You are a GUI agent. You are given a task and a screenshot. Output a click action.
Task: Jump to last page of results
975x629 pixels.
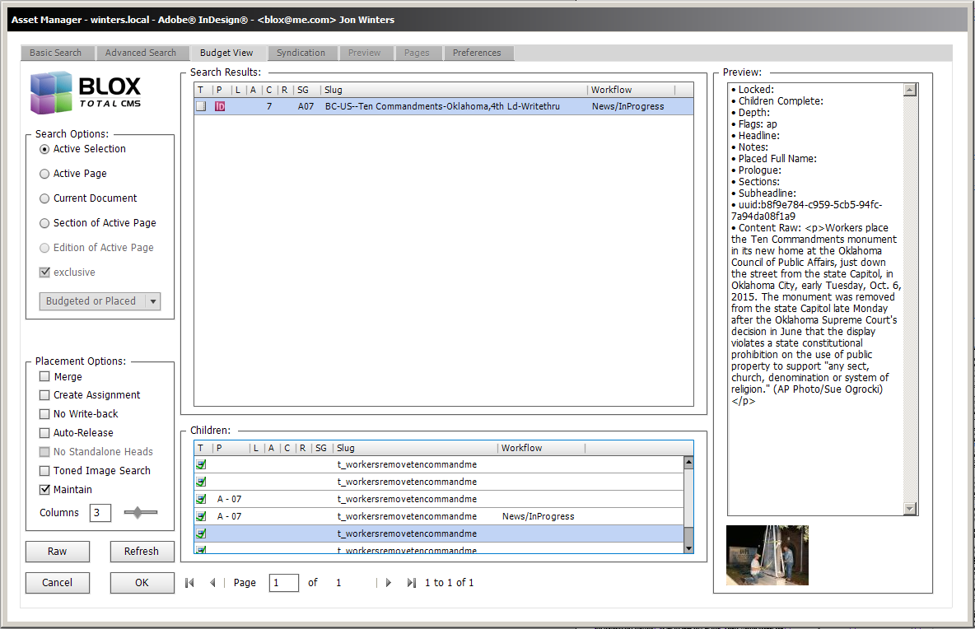click(x=412, y=583)
